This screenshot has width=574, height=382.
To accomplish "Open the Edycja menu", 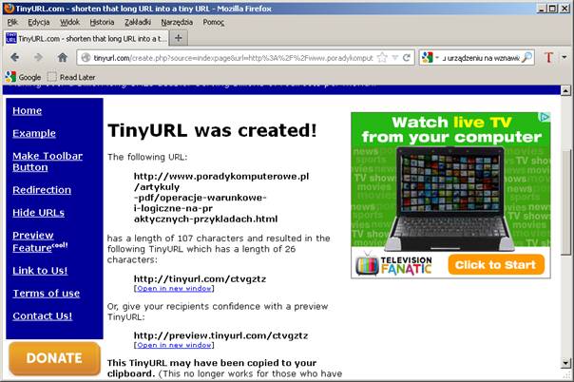I will click(x=39, y=22).
